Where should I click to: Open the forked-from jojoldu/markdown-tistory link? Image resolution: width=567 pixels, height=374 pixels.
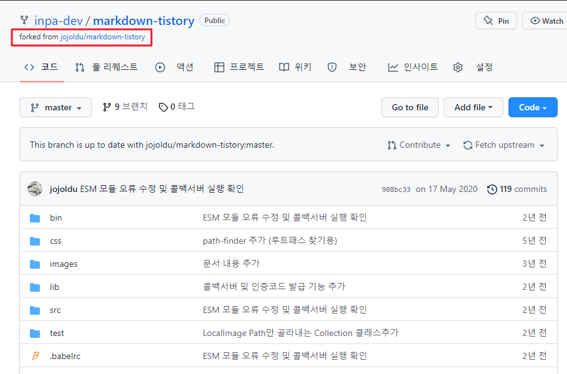103,37
